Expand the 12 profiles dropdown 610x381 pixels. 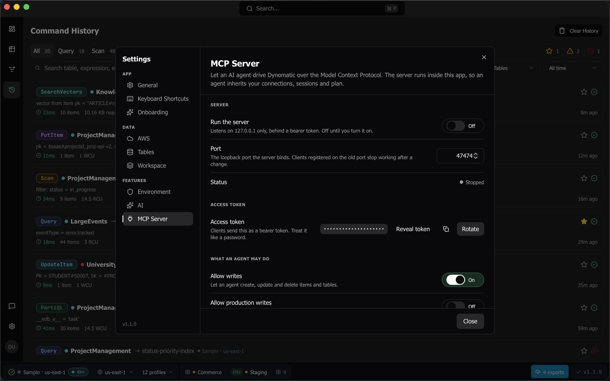[x=157, y=372]
